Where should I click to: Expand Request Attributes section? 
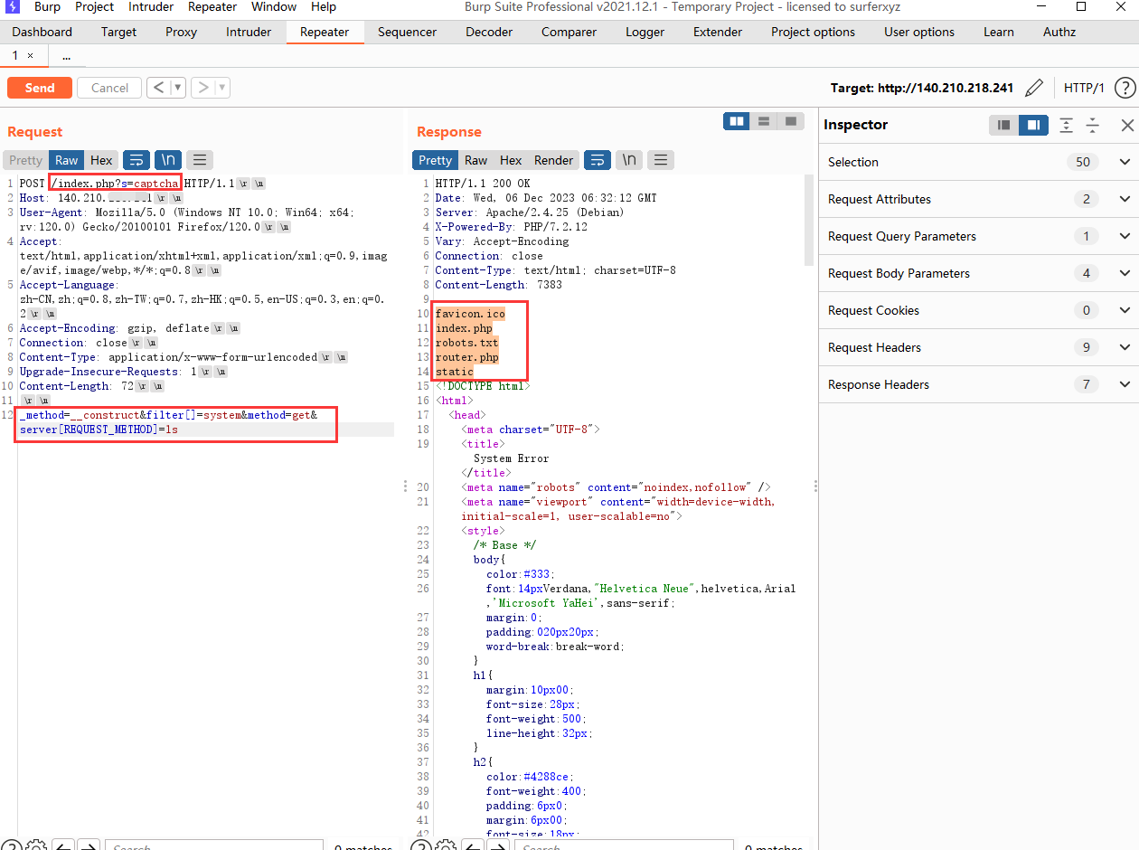click(1125, 199)
